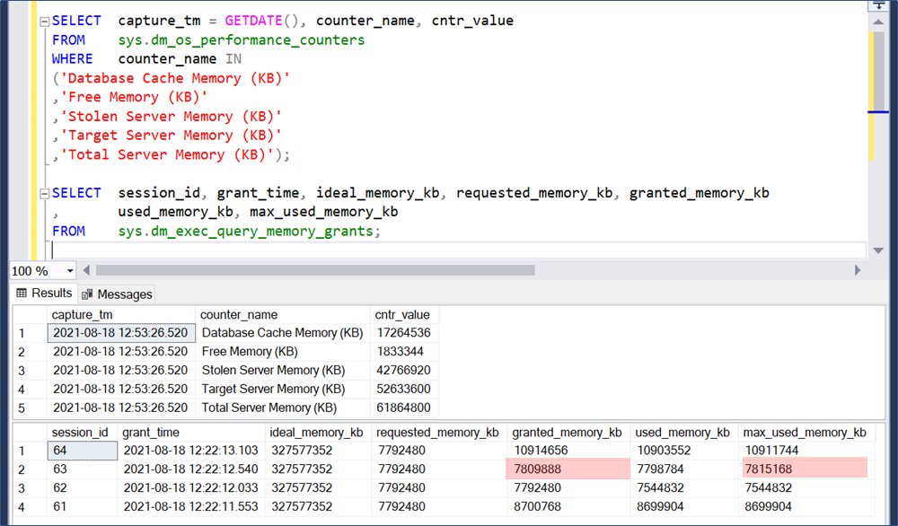Viewport: 898px width, 526px height.
Task: Select the session_id cell 63
Action: [x=83, y=469]
